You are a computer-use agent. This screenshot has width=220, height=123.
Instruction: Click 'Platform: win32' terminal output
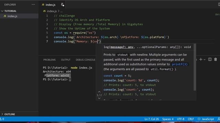(57, 76)
